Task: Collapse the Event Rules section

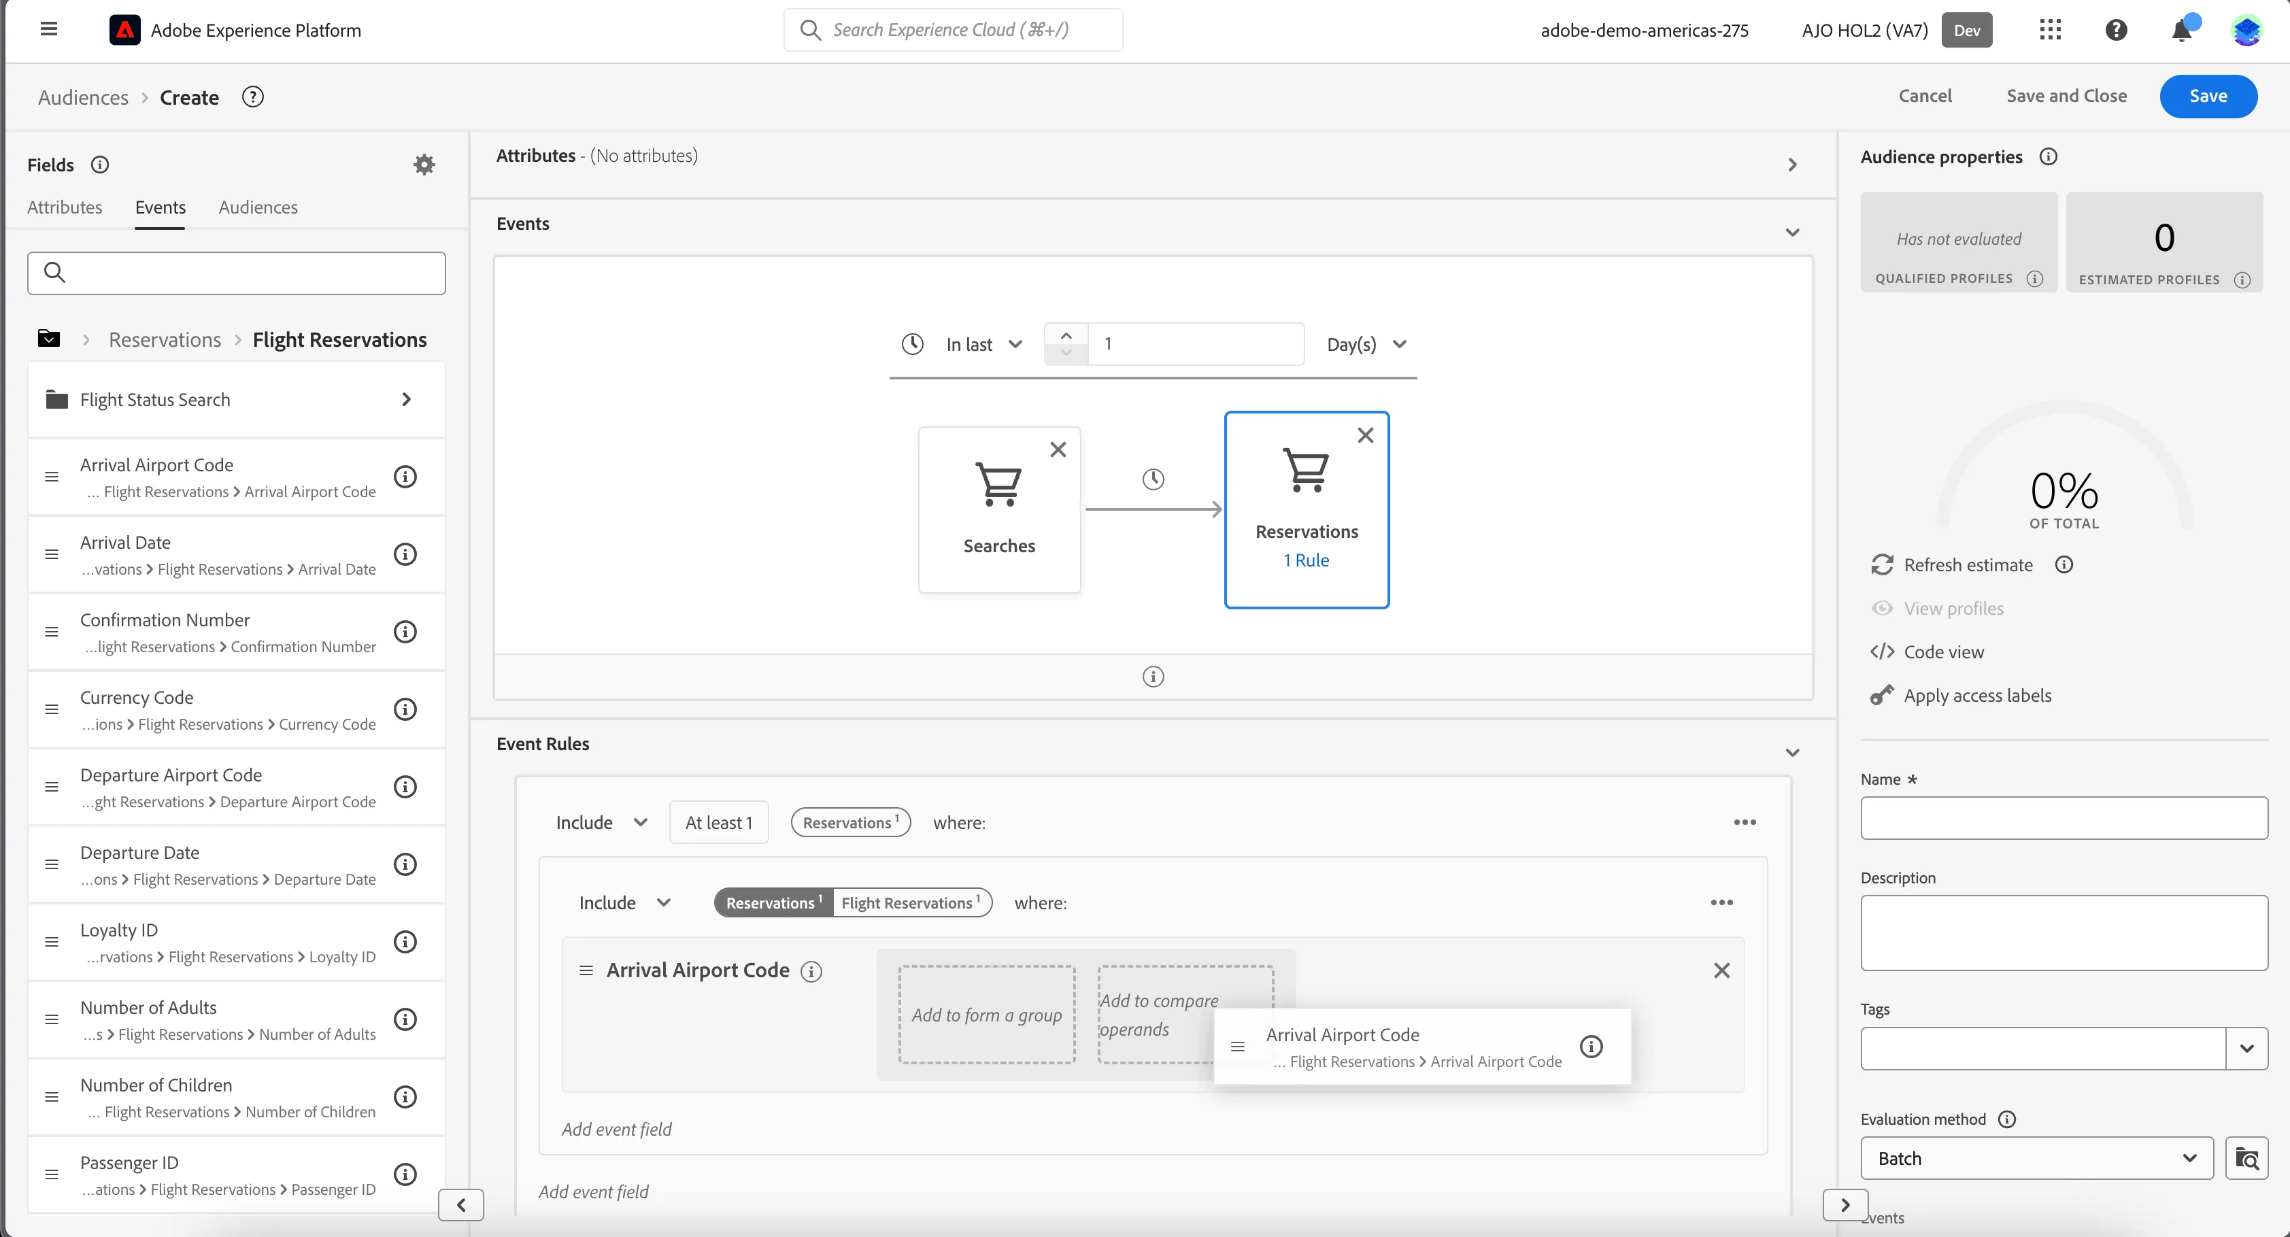Action: click(x=1792, y=753)
